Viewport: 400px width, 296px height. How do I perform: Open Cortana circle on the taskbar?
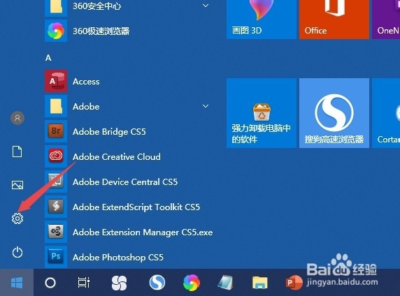point(50,283)
